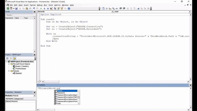Open the Project Explorer icon

coord(55,8)
